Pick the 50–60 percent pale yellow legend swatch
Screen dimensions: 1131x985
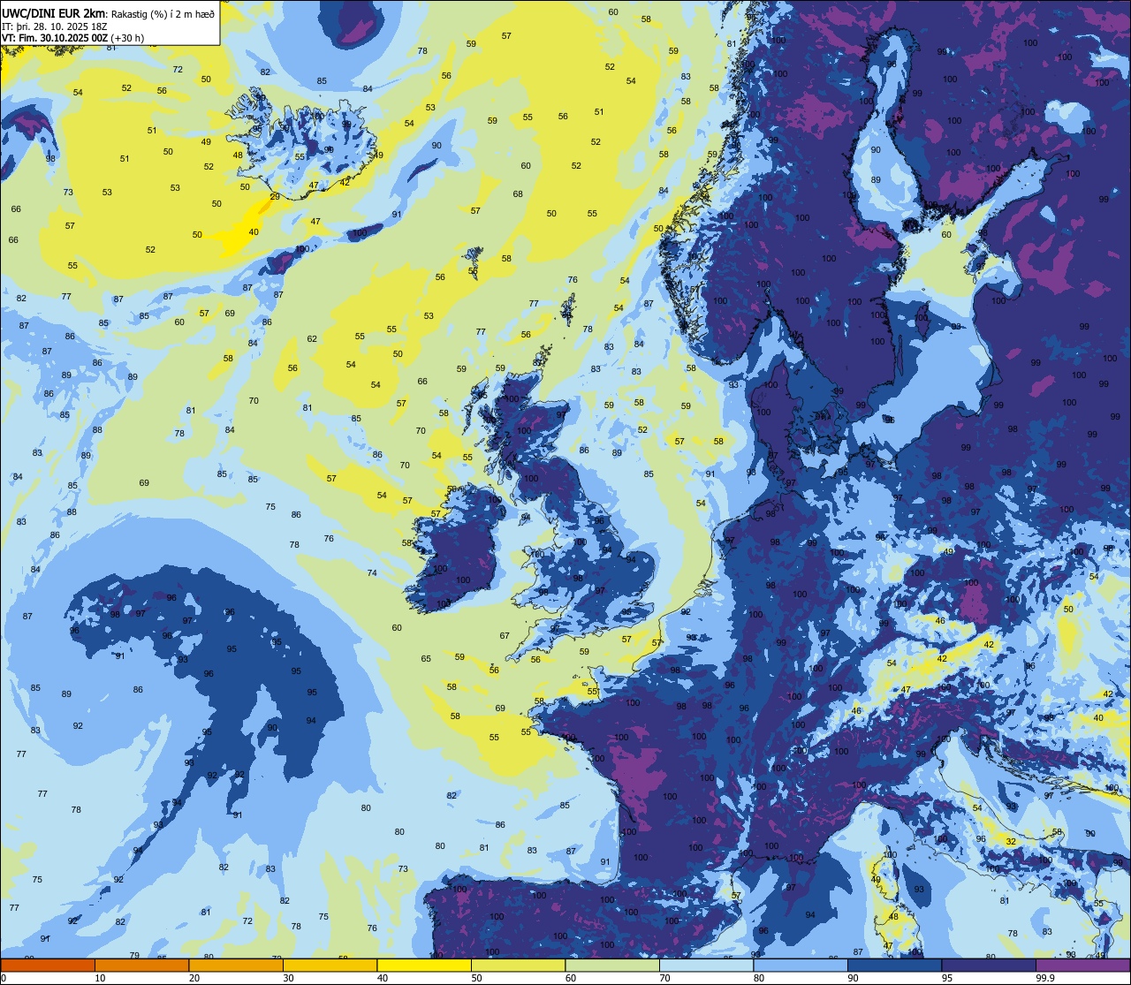coord(518,965)
